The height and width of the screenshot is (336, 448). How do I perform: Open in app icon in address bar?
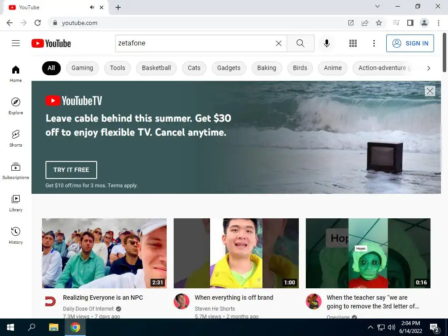click(x=350, y=23)
